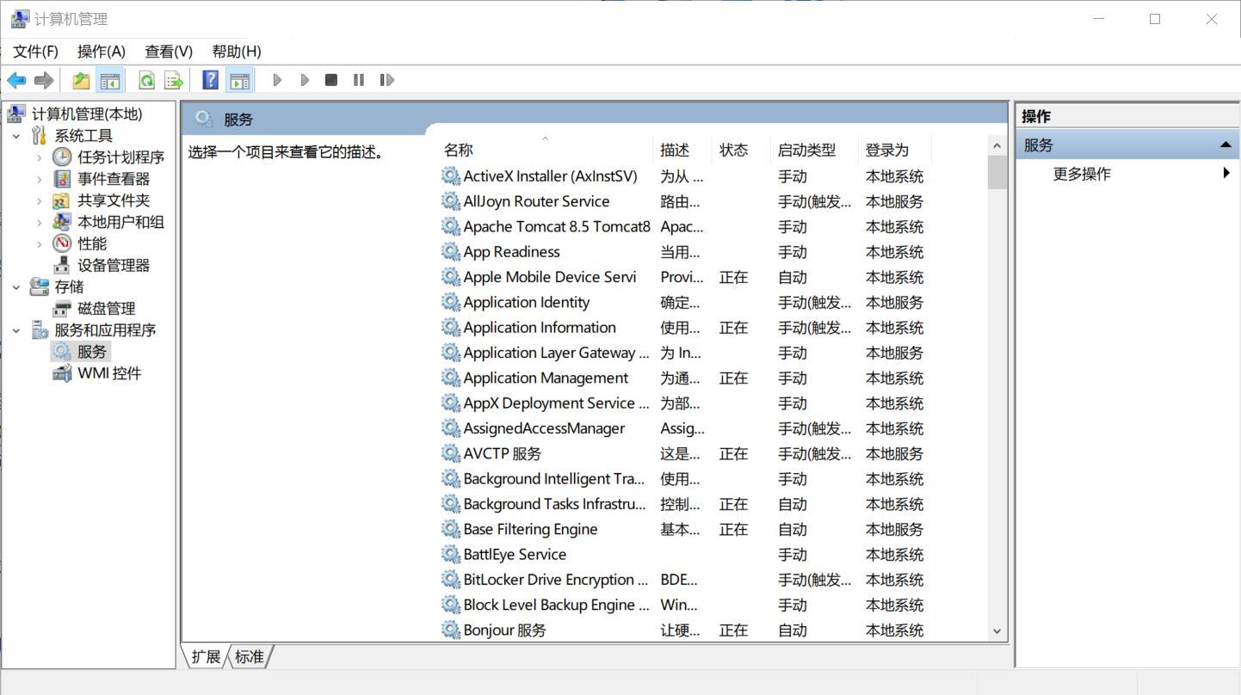Collapse the 服务 header in the Operations pane
The width and height of the screenshot is (1241, 695).
pos(1226,145)
